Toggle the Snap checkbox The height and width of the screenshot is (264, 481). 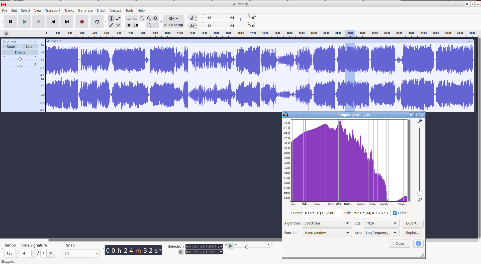point(64,245)
